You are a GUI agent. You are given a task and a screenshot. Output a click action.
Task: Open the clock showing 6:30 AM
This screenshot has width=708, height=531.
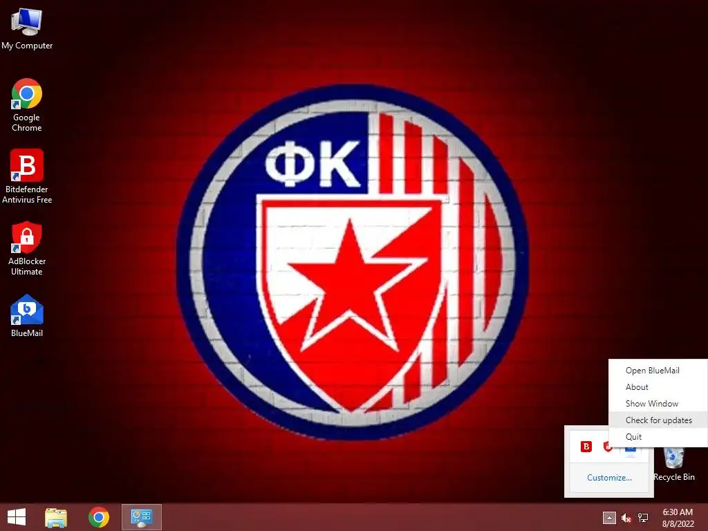[678, 518]
